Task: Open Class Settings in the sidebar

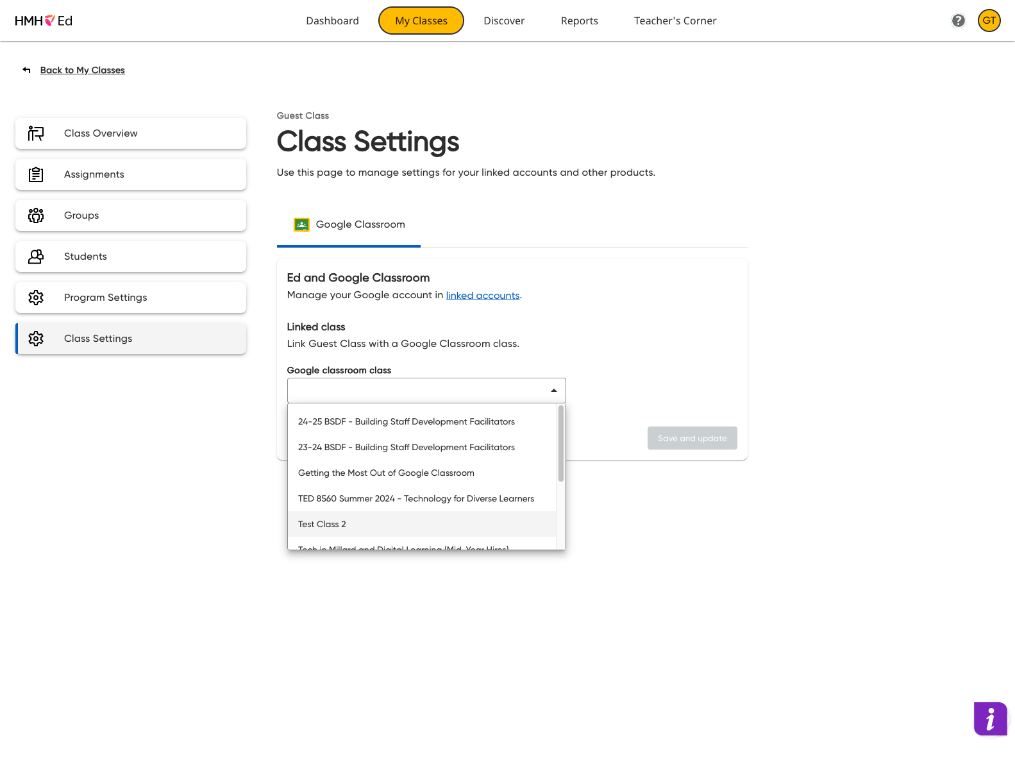Action: [x=131, y=339]
